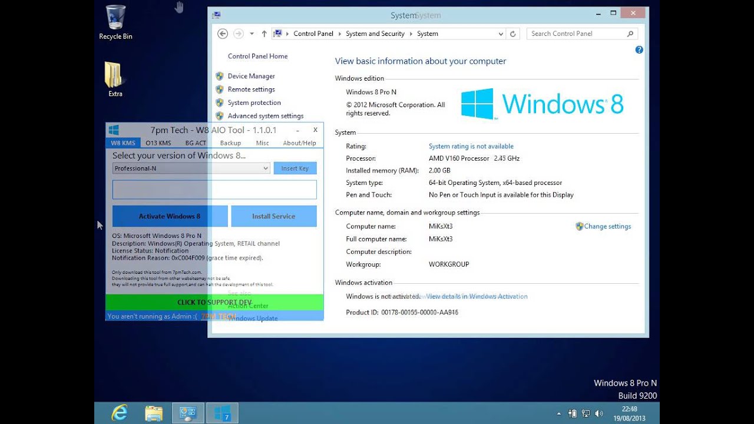Image resolution: width=754 pixels, height=424 pixels.
Task: Click the Product ID text 00178-00155-00000-AA916
Action: 419,312
